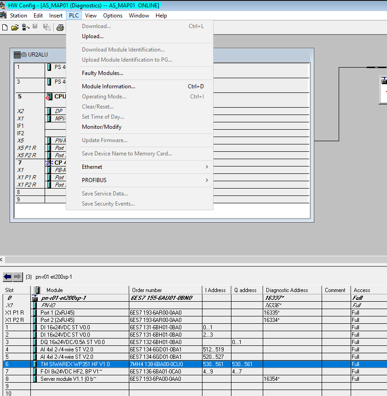This screenshot has width=387, height=396.
Task: Select the CP module icon in slot 7
Action: 49,162
